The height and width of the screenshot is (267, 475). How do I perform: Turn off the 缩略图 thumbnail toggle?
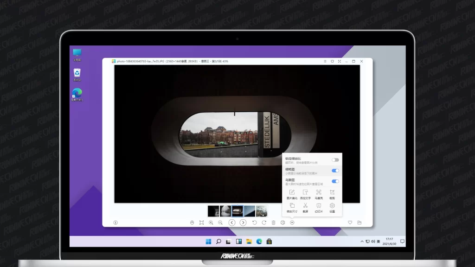335,171
